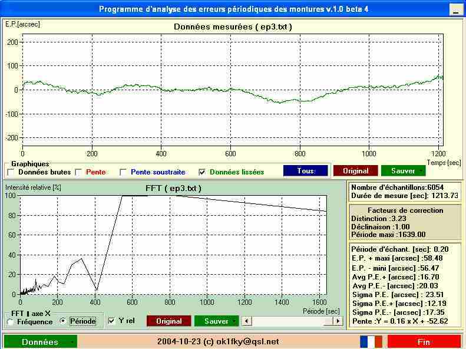
Task: Click the FFT ( ep3.txt ) graph title
Action: [173, 189]
